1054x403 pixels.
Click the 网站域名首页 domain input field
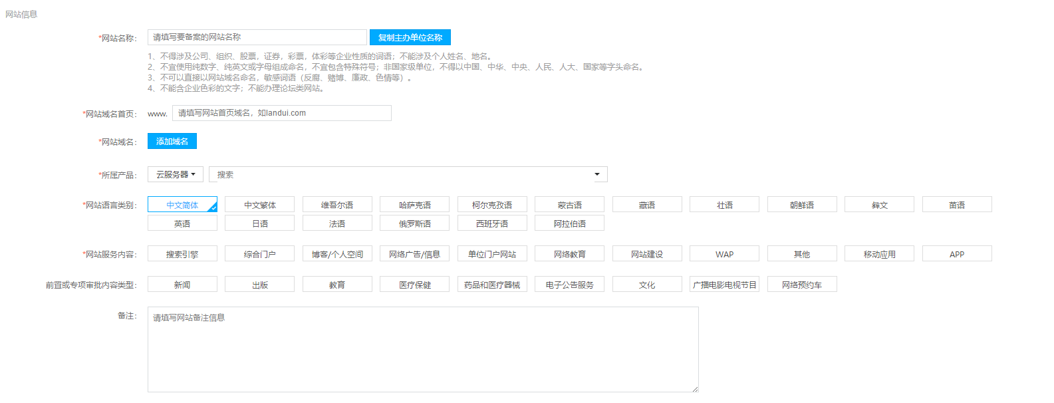(x=281, y=113)
